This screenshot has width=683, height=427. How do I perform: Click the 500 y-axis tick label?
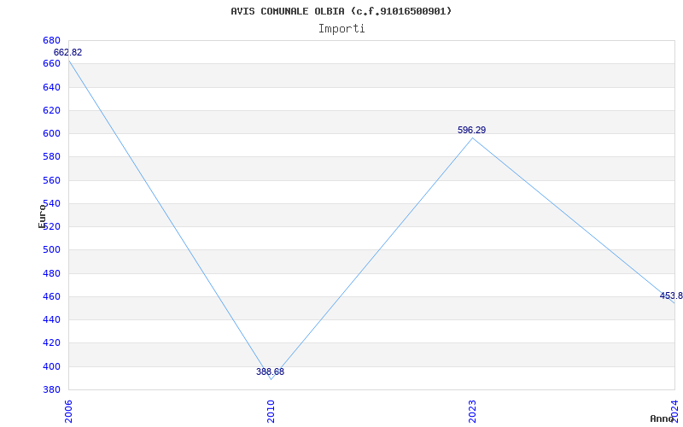(x=51, y=250)
